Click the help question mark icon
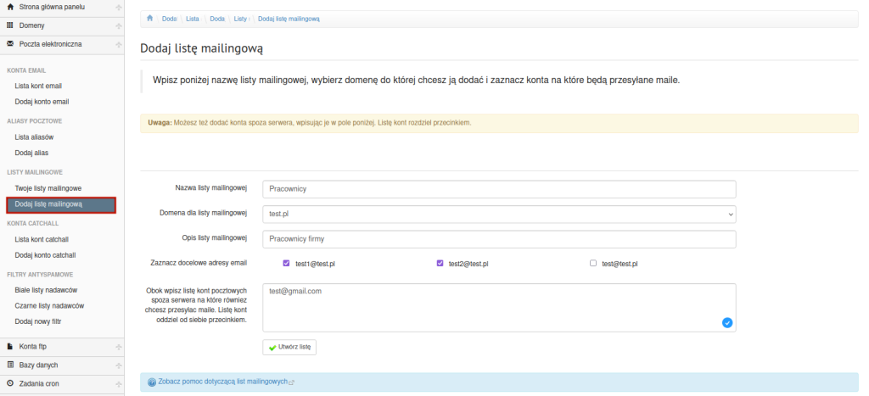869x396 pixels. coord(152,382)
